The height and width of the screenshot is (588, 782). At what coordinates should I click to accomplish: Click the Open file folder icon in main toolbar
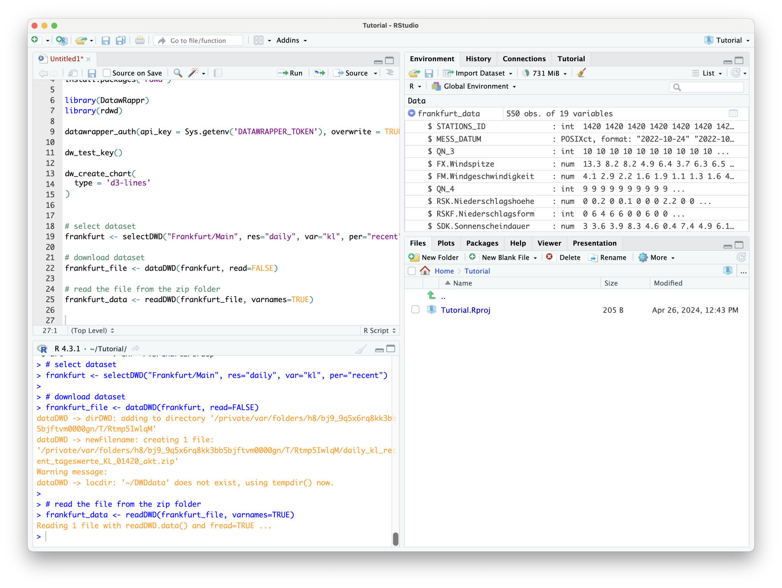tap(81, 40)
